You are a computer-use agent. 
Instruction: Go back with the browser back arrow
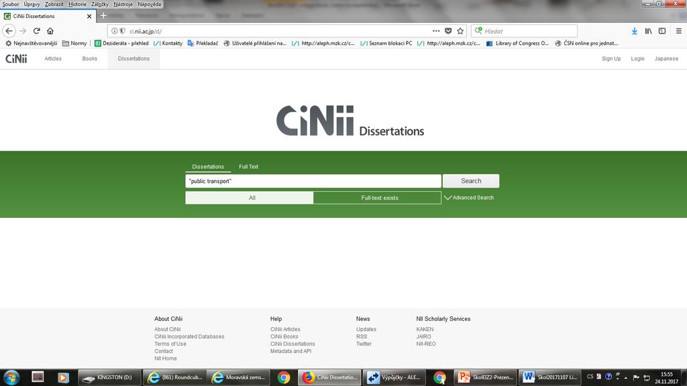pyautogui.click(x=9, y=31)
